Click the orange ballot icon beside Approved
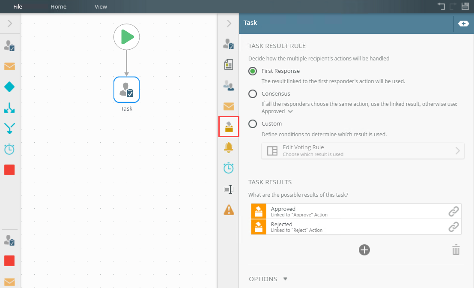The height and width of the screenshot is (288, 474). (x=259, y=211)
